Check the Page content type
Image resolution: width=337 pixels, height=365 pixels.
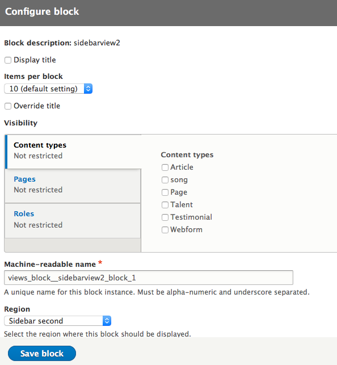[165, 192]
